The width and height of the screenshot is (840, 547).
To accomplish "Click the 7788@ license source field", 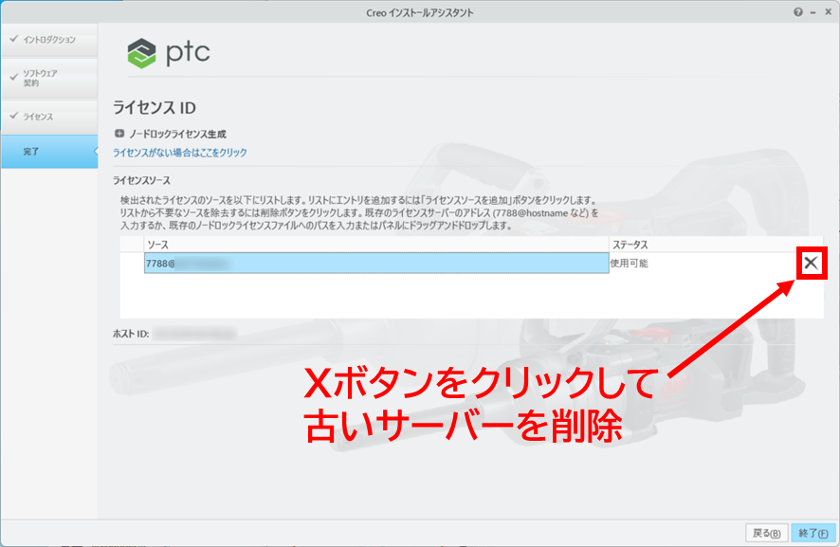I will click(375, 264).
